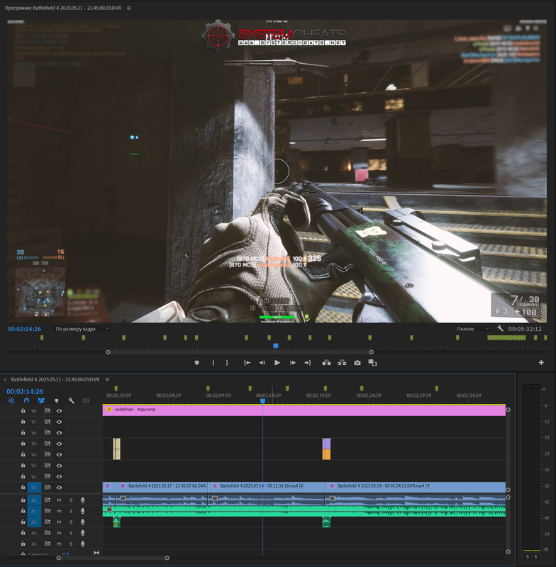Select clip Battlefield 4 2025.05.17 - 21.45.07.06
This screenshot has width=556, height=567.
(162, 487)
